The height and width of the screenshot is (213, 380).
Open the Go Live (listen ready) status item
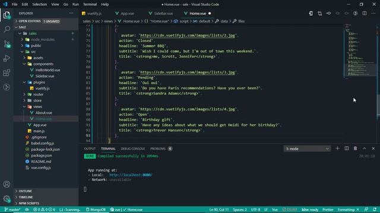(310, 209)
